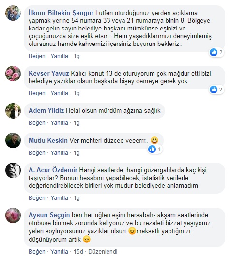The image size is (231, 257).
Task: Reply to Kevser Yavuz's comment via Yanıtla
Action: (x=60, y=93)
